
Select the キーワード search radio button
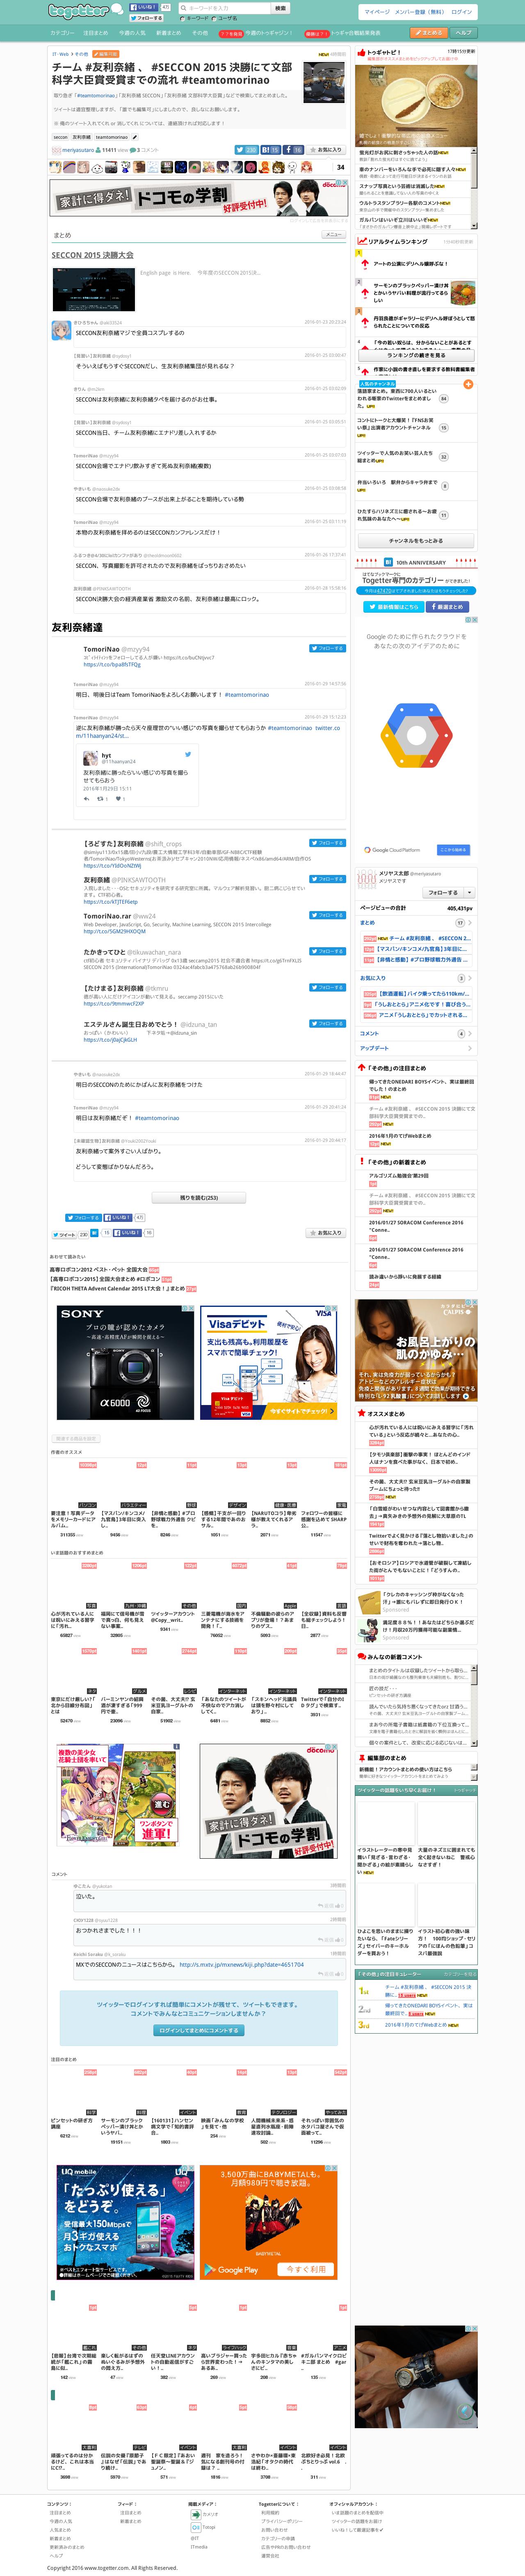(183, 18)
